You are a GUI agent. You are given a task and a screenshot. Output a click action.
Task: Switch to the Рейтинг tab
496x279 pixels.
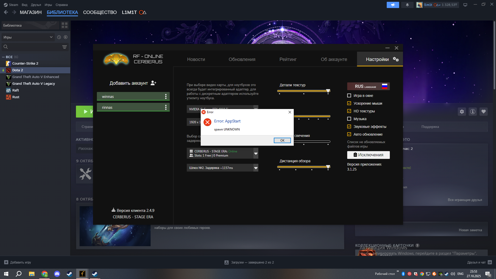pos(288,59)
